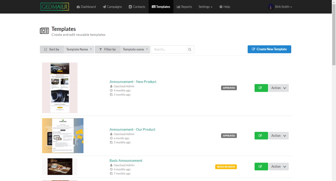Image resolution: width=336 pixels, height=181 pixels.
Task: Open the Template name filter dropdown
Action: [x=135, y=49]
